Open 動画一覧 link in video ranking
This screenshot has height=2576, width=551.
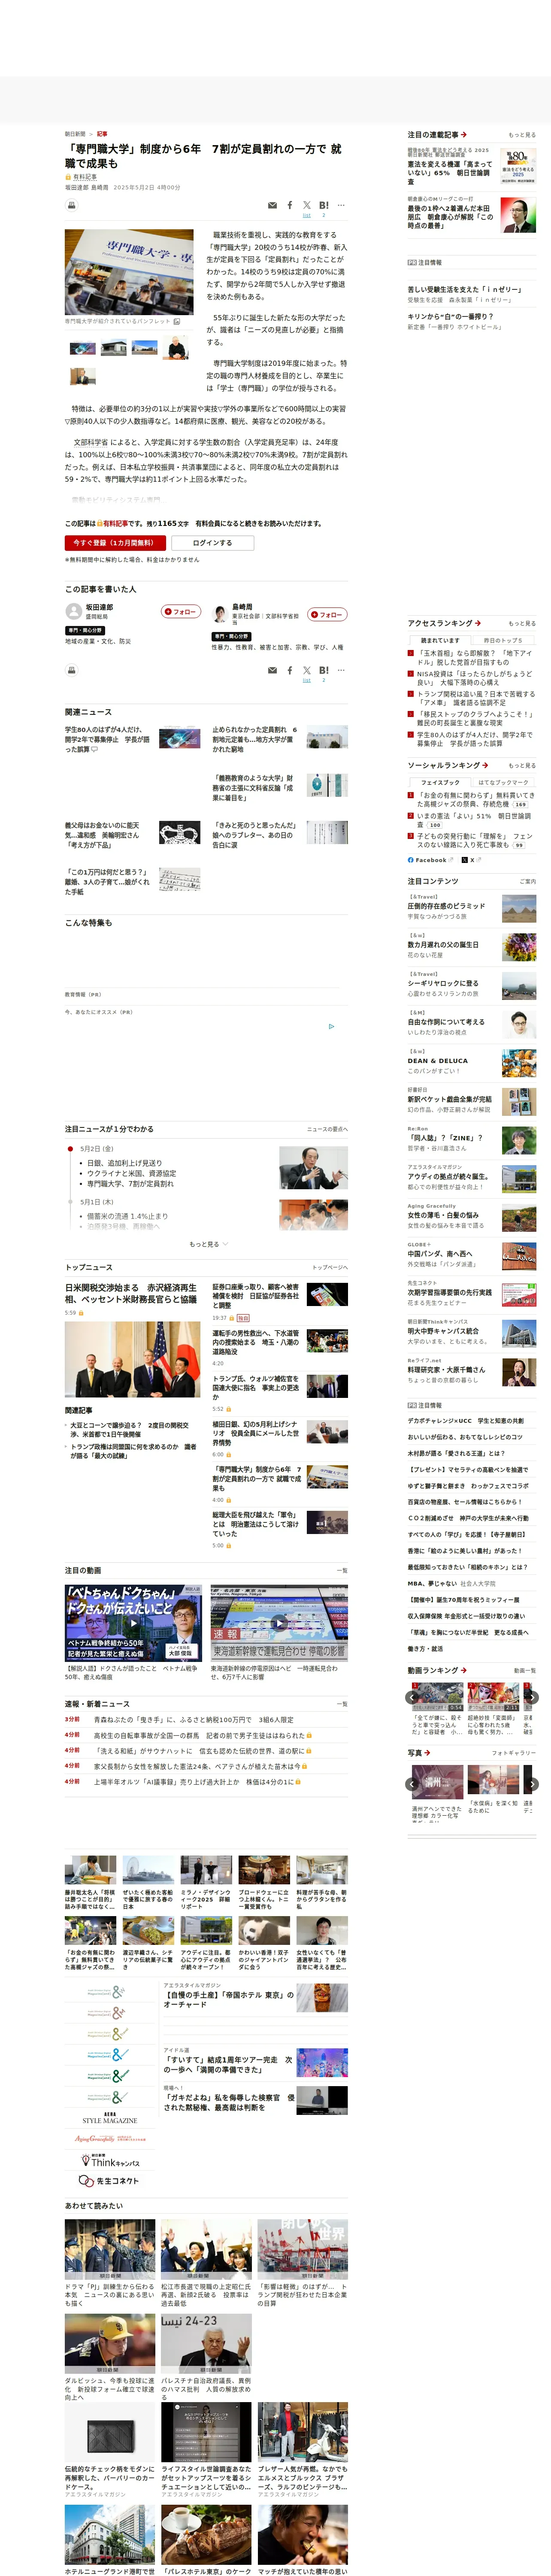point(524,1671)
